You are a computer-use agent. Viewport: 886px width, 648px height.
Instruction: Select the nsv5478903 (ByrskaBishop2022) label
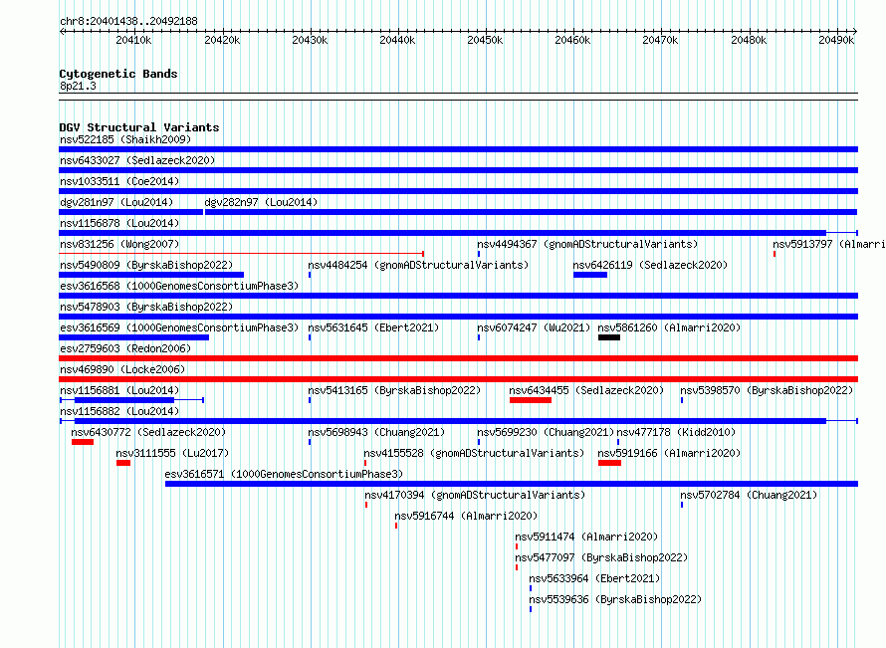tap(146, 307)
